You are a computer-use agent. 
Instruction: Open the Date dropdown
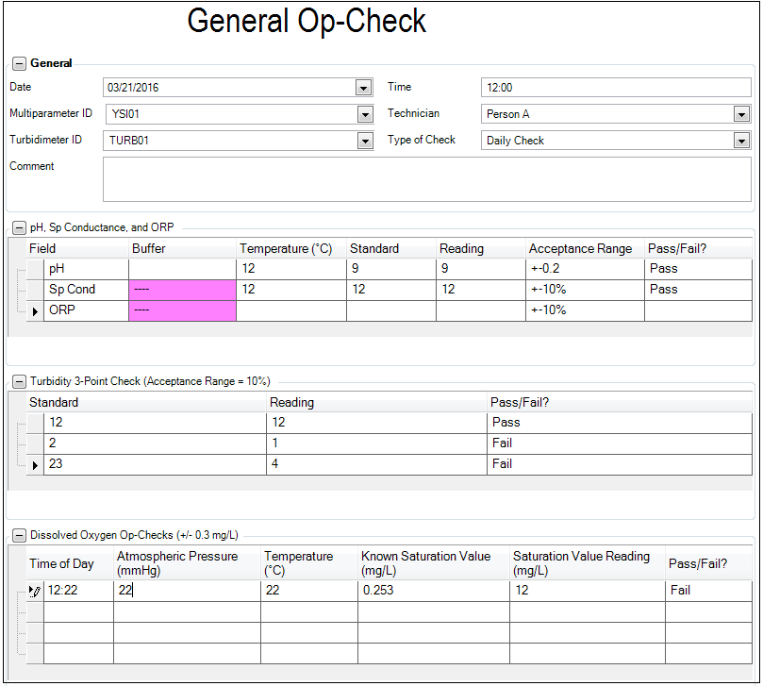coord(363,87)
